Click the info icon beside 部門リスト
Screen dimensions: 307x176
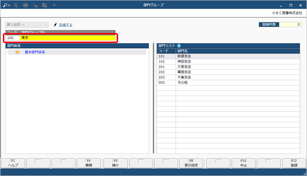point(179,45)
